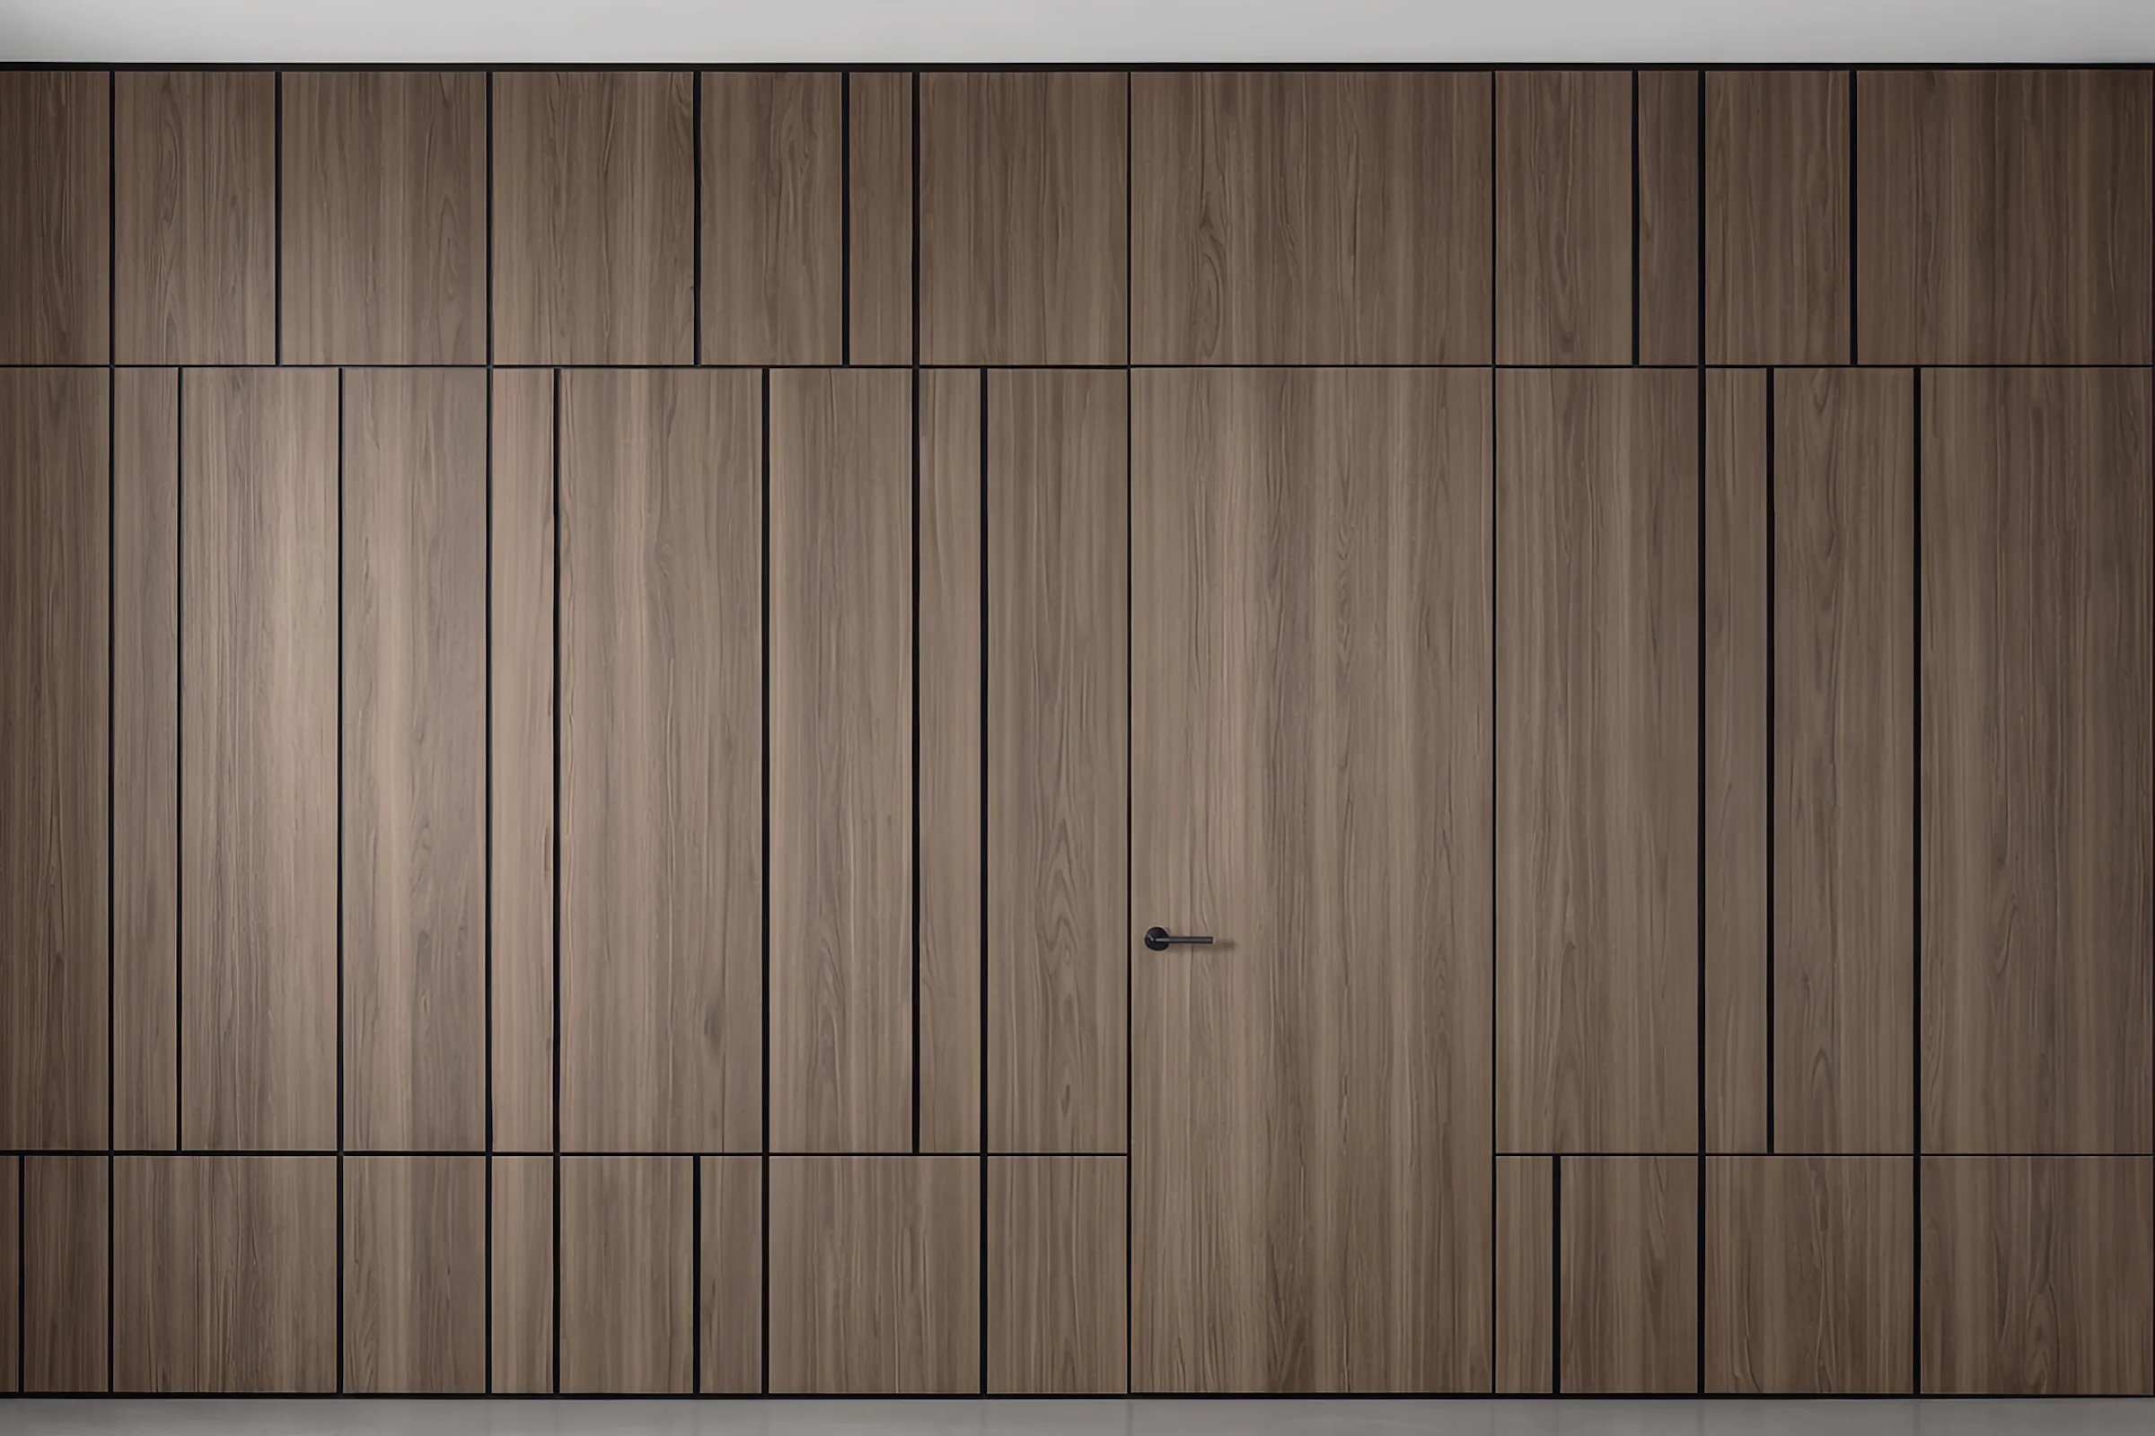Click the round rosette of the door handle
This screenshot has height=1436, width=2155.
pyautogui.click(x=1157, y=939)
